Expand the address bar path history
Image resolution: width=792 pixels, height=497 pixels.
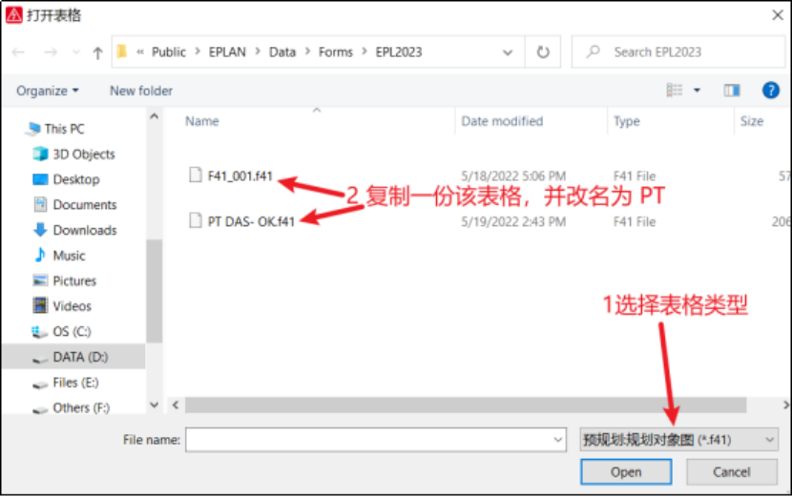[x=508, y=52]
